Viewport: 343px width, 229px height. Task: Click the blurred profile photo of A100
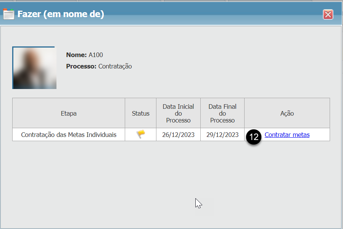[x=34, y=68]
